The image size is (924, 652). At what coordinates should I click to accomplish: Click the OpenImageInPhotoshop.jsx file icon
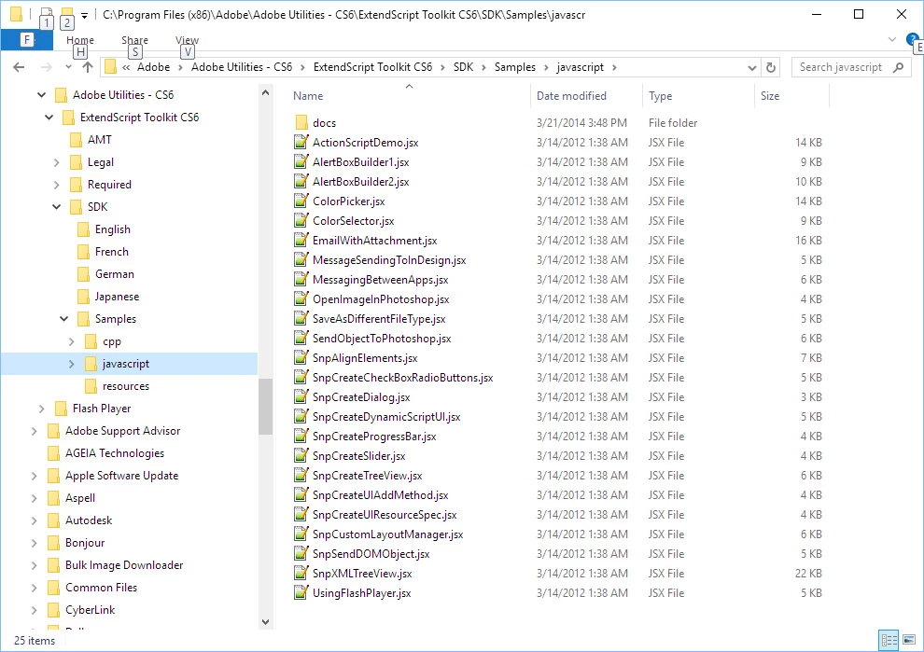coord(301,298)
